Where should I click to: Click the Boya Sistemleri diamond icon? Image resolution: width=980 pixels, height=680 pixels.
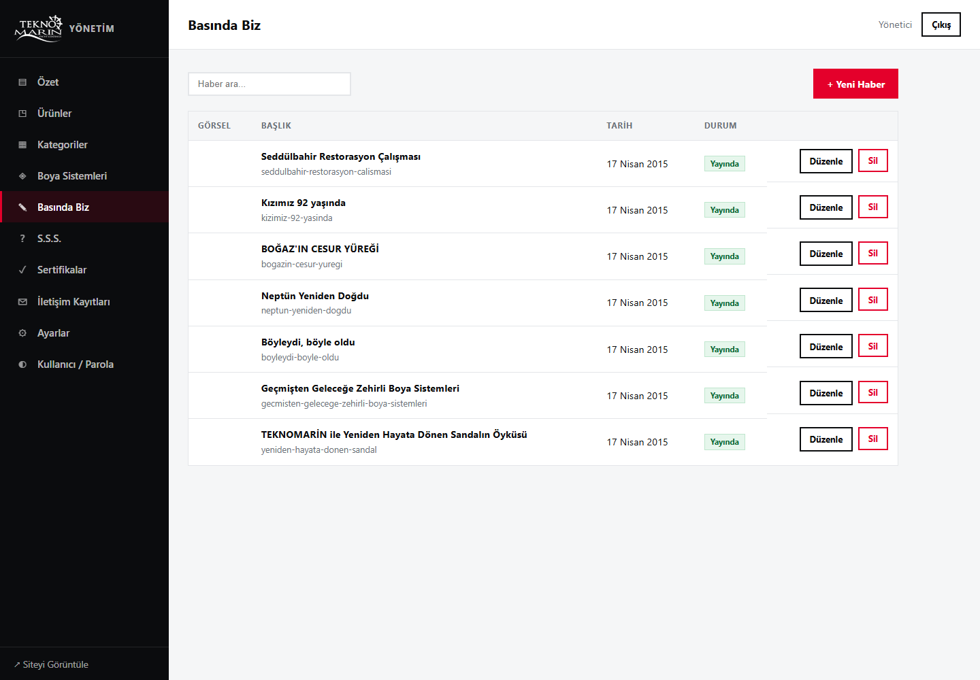click(22, 176)
